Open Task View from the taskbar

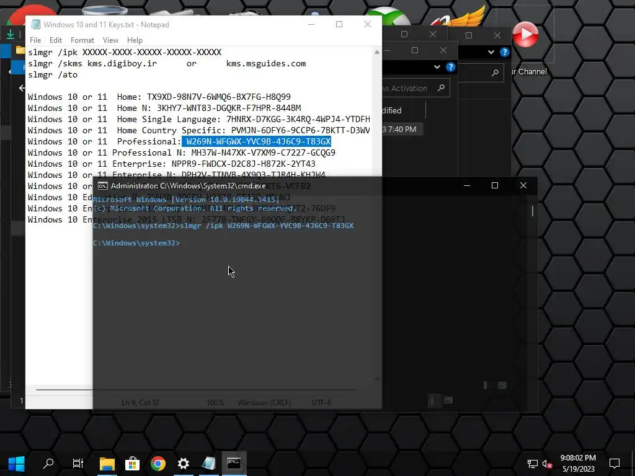click(78, 464)
